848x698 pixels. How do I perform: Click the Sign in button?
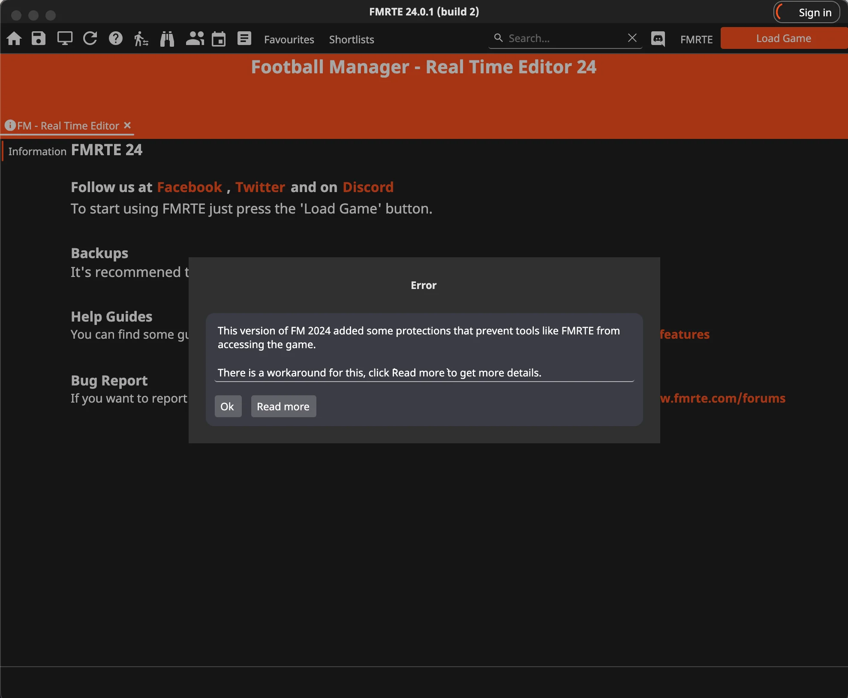[x=806, y=12]
